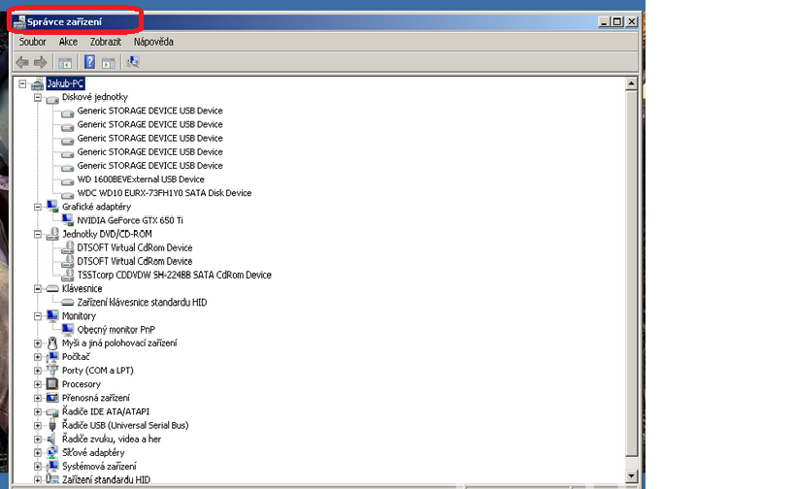Viewport: 795px width, 489px height.
Task: Click the action pane toolbar icon
Action: click(108, 63)
